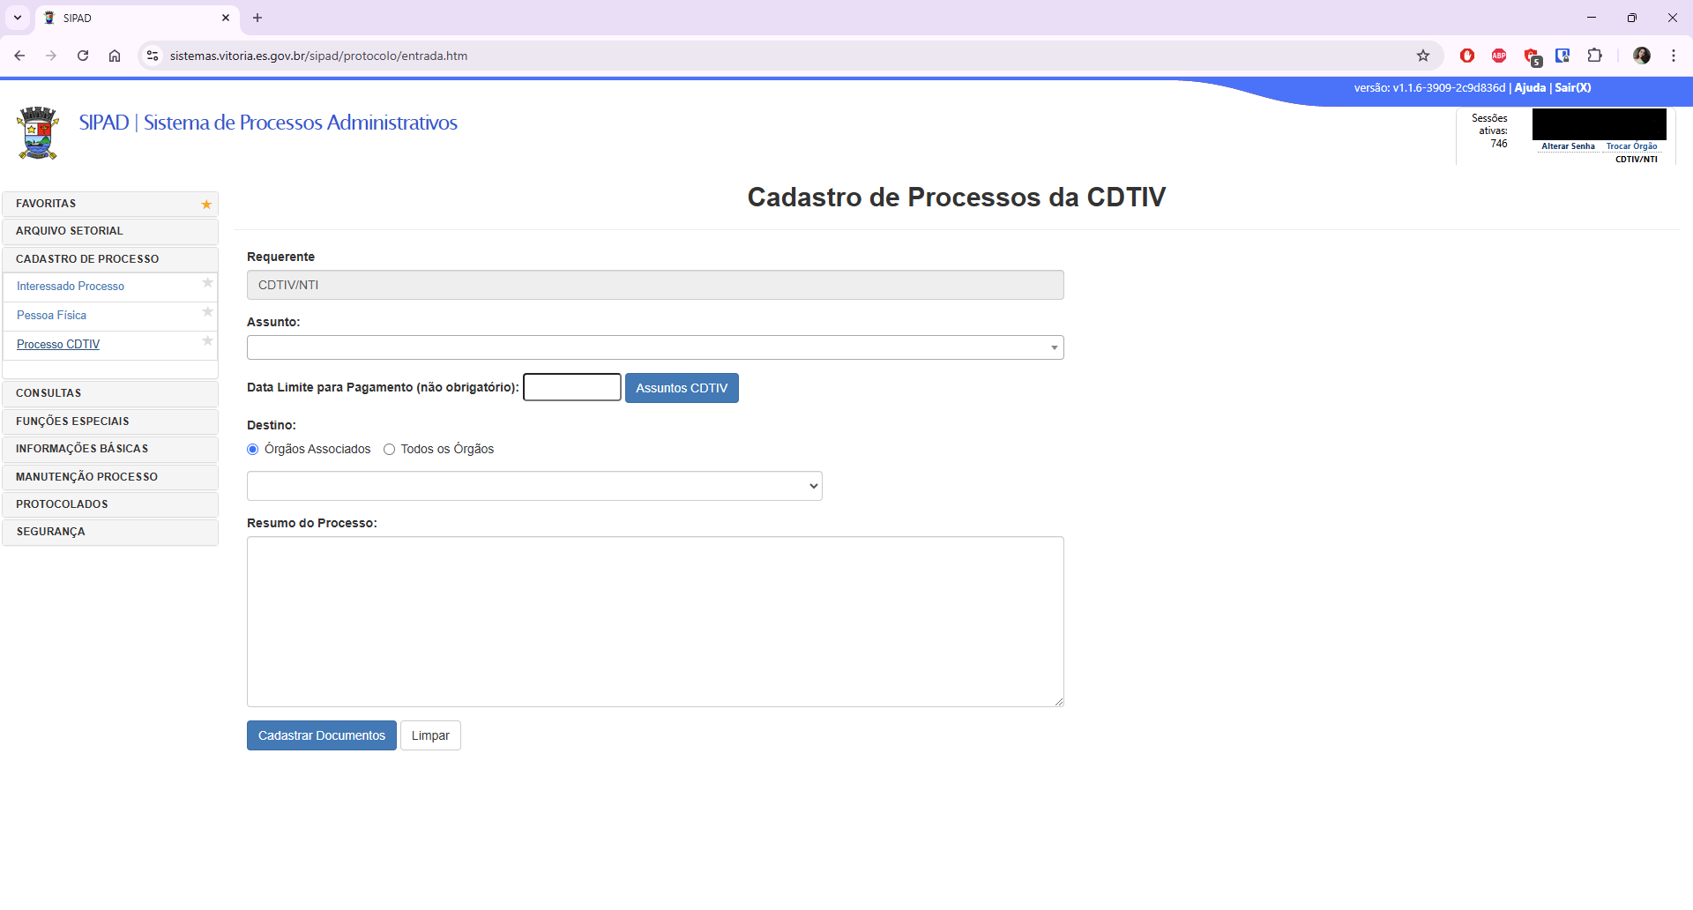The image size is (1693, 910).
Task: Expand the Destino organ selection dropdown
Action: 533,485
